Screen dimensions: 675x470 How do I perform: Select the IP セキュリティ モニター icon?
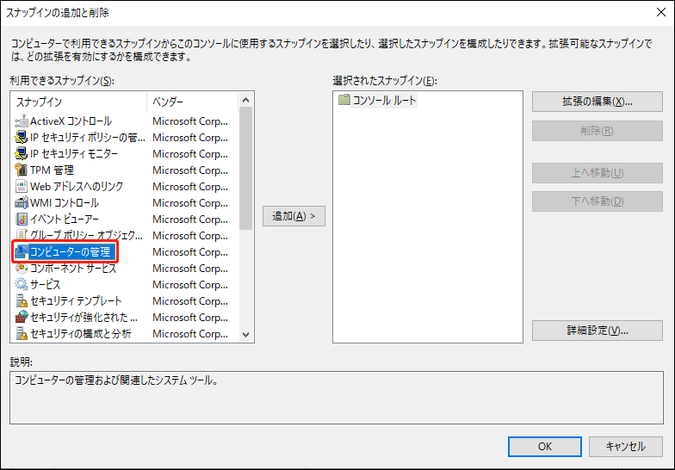[x=22, y=154]
